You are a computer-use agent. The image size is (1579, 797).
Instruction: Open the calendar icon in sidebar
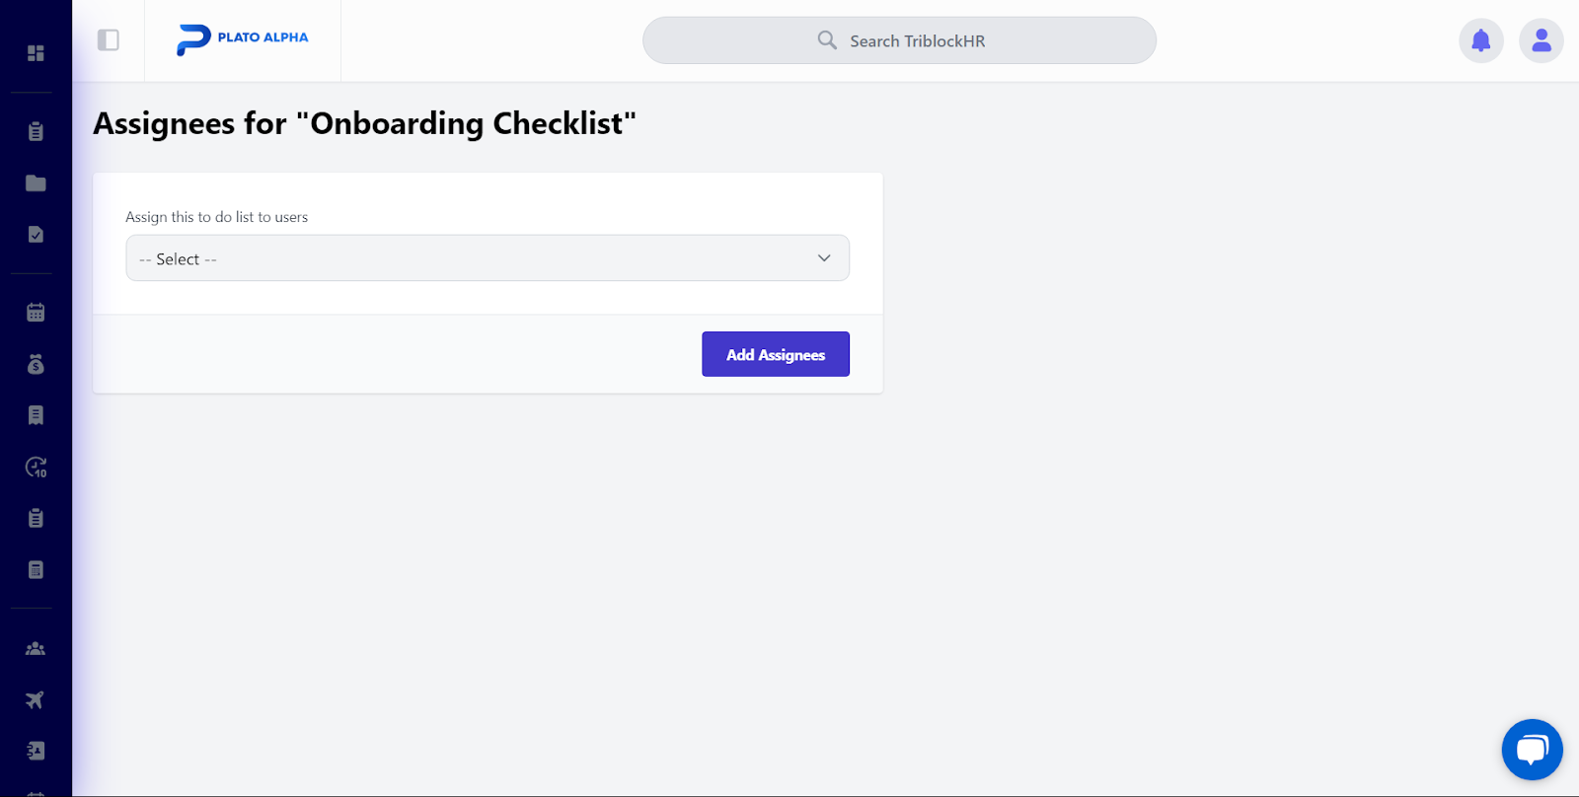36,313
